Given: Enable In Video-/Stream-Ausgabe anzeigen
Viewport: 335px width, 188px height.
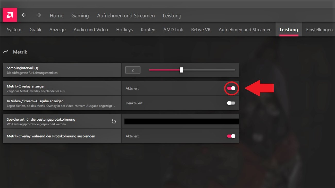Looking at the screenshot, I should point(231,103).
